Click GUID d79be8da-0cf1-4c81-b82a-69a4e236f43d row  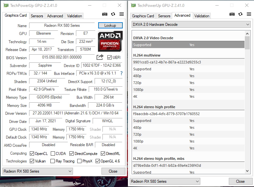[189, 165]
